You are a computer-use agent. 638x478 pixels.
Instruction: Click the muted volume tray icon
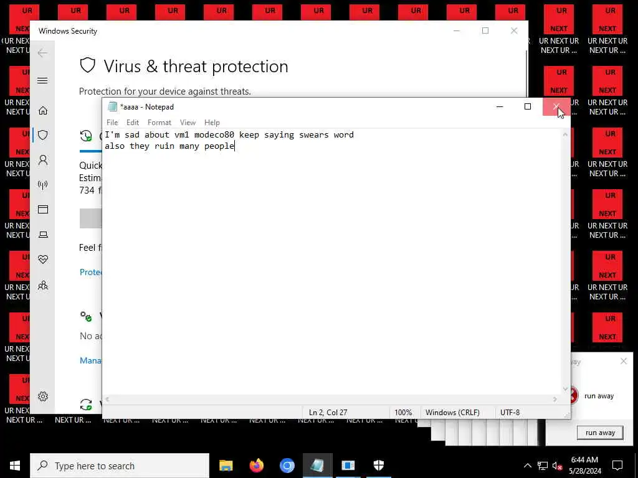(558, 466)
